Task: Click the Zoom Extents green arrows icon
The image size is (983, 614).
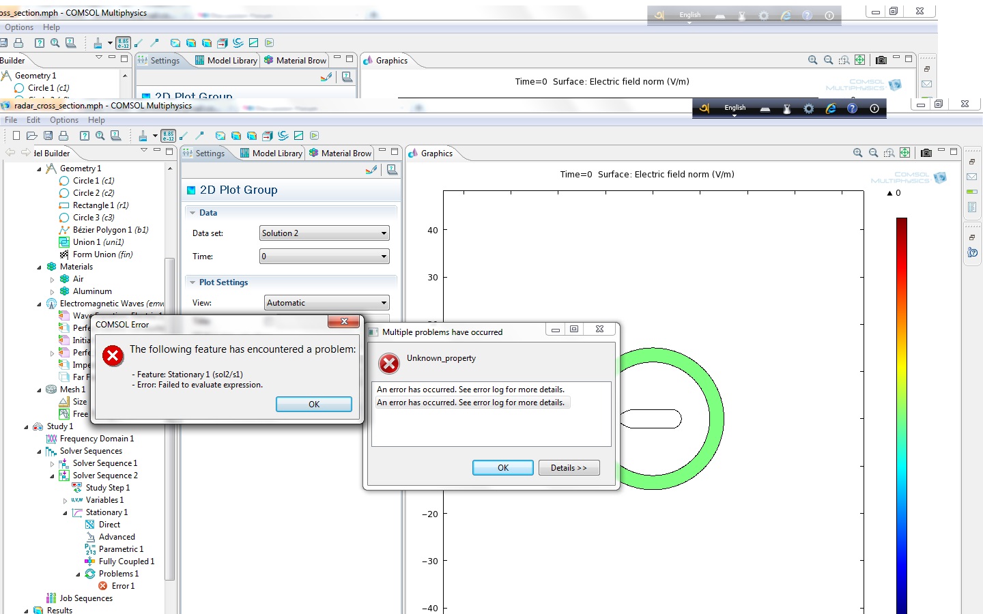Action: coord(905,153)
